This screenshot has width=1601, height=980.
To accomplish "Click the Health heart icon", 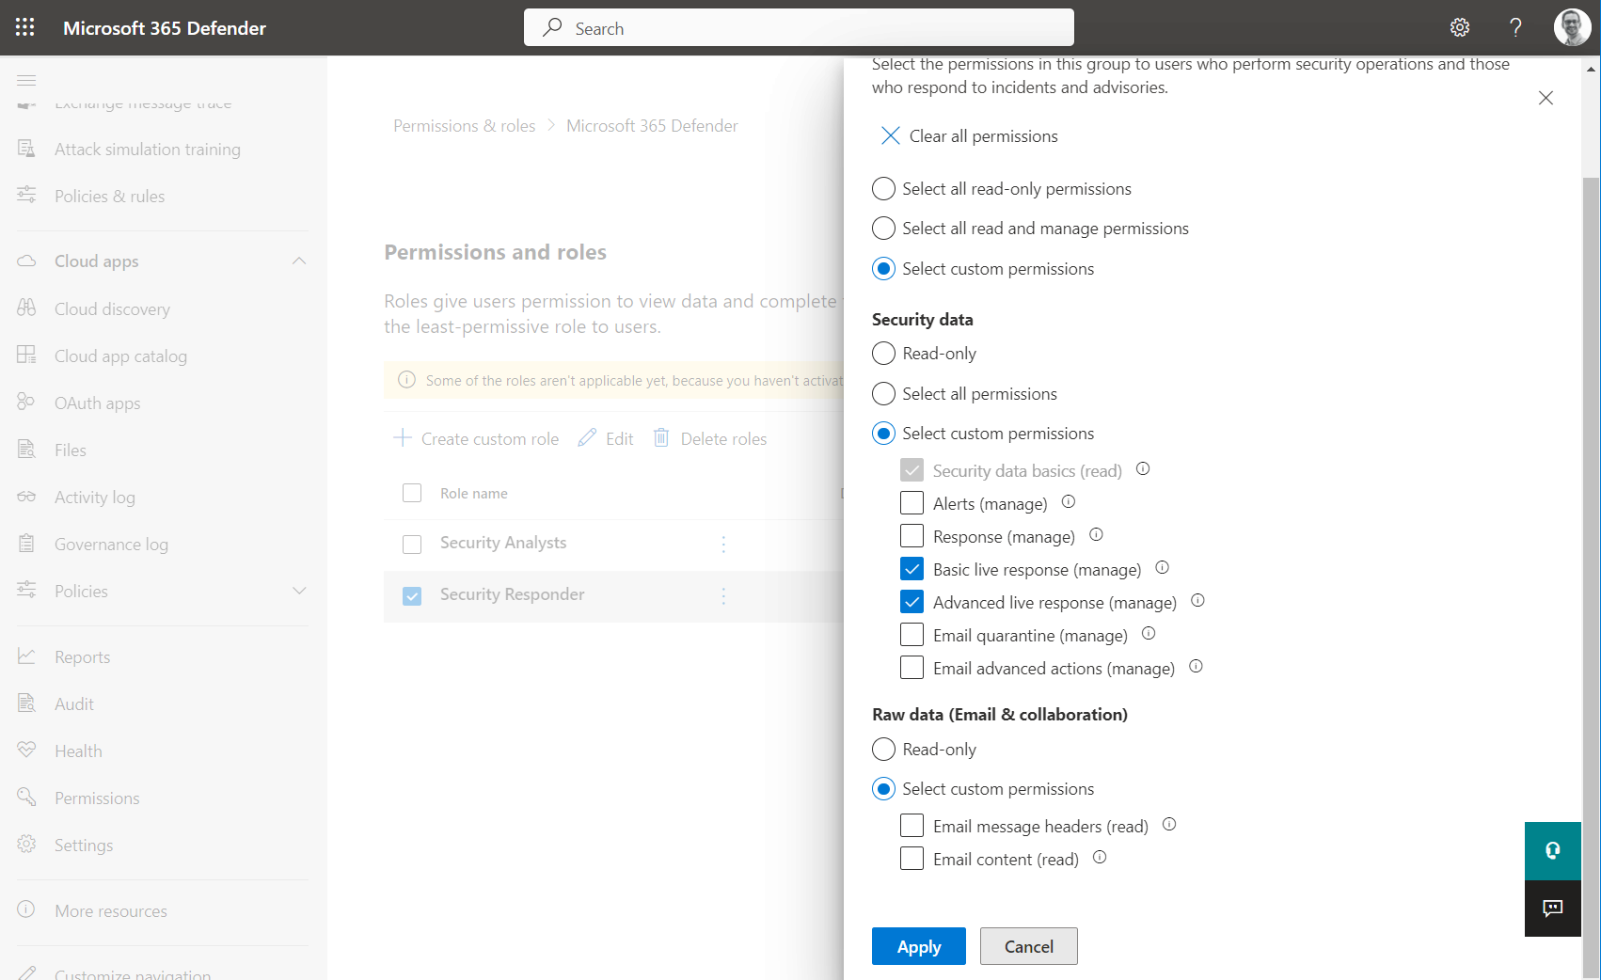I will pyautogui.click(x=26, y=750).
